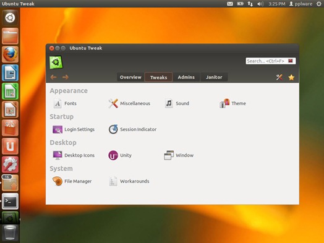Screen dimensions: 324x243
Task: Close the Ubuntu Tweak window
Action: (52, 48)
